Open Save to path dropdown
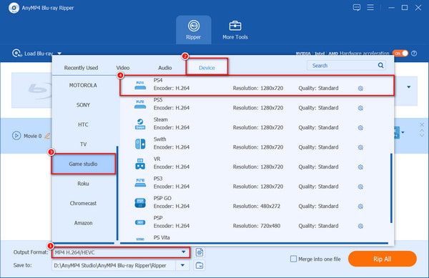 click(182, 265)
